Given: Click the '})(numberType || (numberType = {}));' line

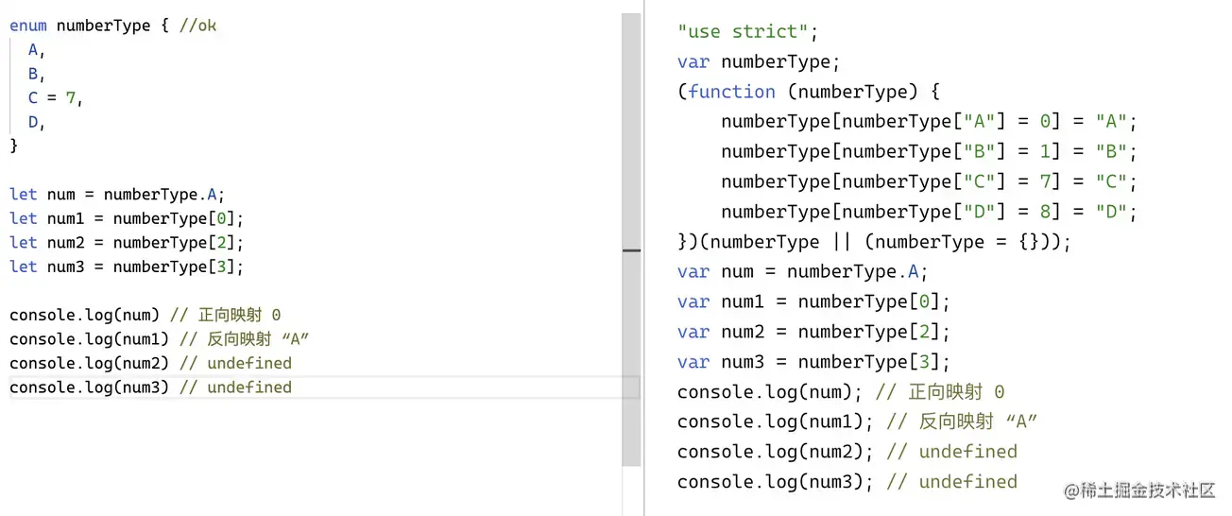Looking at the screenshot, I should pos(875,242).
